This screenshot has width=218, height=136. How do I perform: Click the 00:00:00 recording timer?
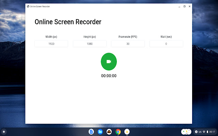point(109,76)
